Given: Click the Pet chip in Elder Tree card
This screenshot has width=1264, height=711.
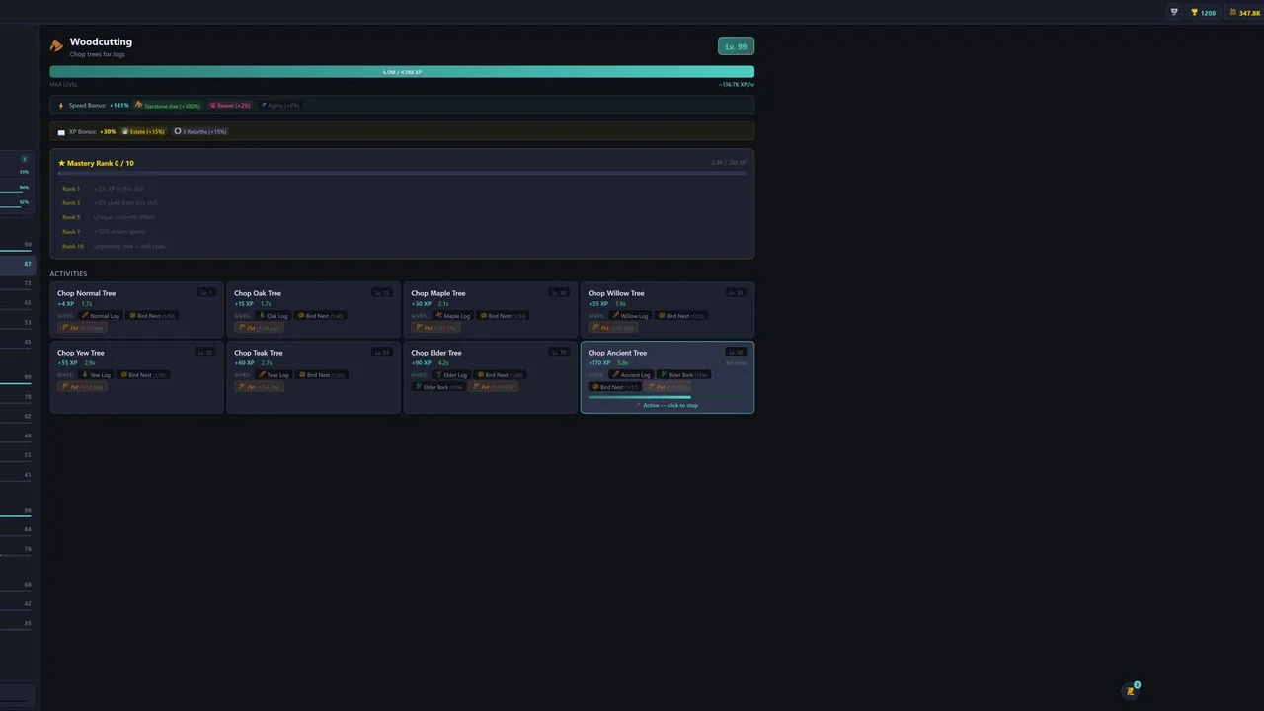Looking at the screenshot, I should 494,387.
